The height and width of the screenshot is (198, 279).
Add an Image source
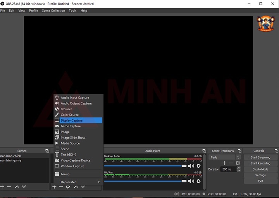(78, 132)
